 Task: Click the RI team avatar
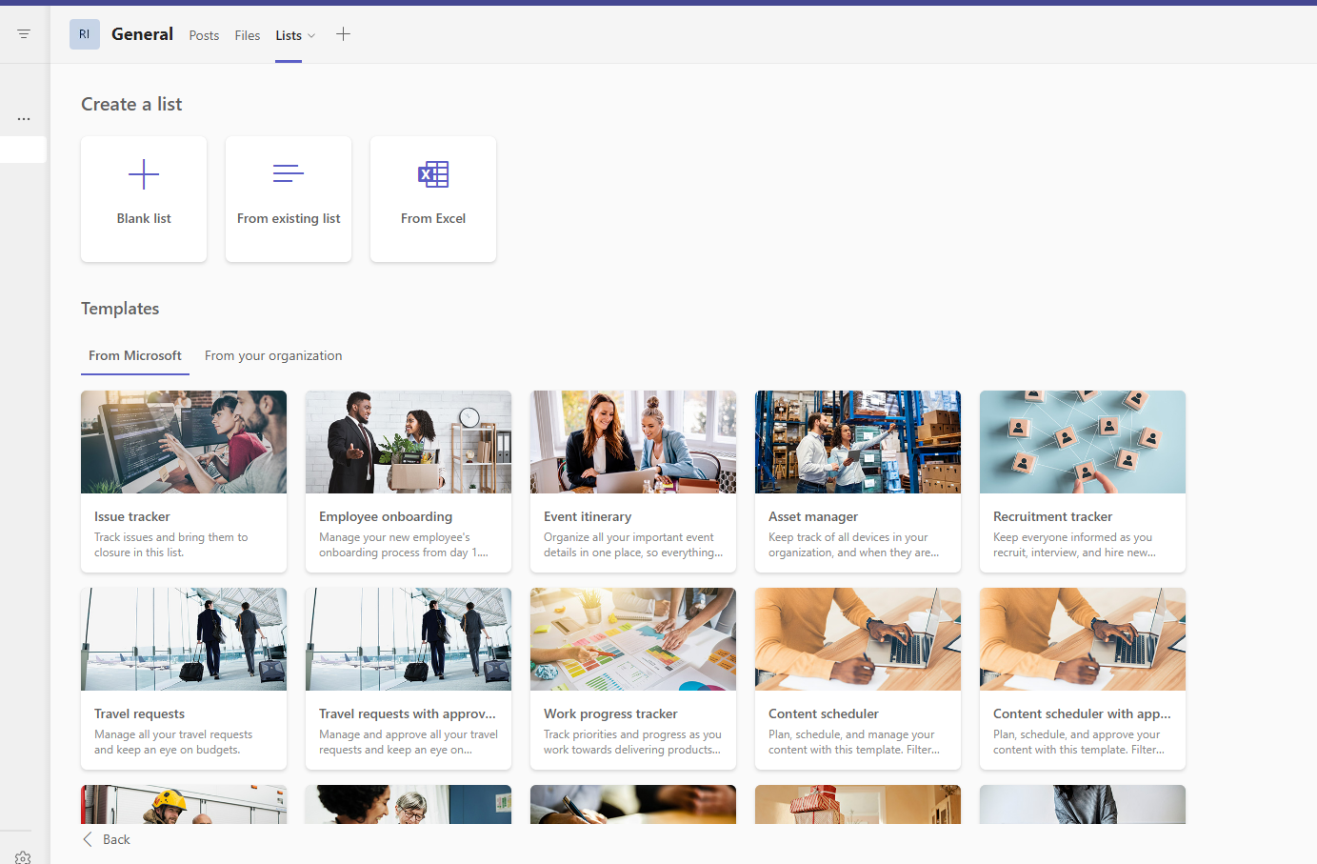(85, 34)
